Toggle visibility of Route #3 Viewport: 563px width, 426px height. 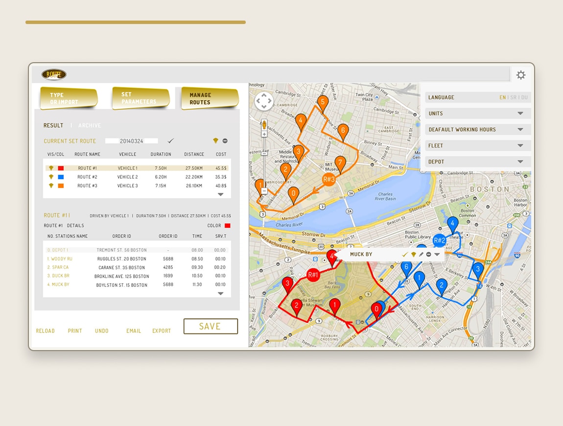[x=51, y=186]
